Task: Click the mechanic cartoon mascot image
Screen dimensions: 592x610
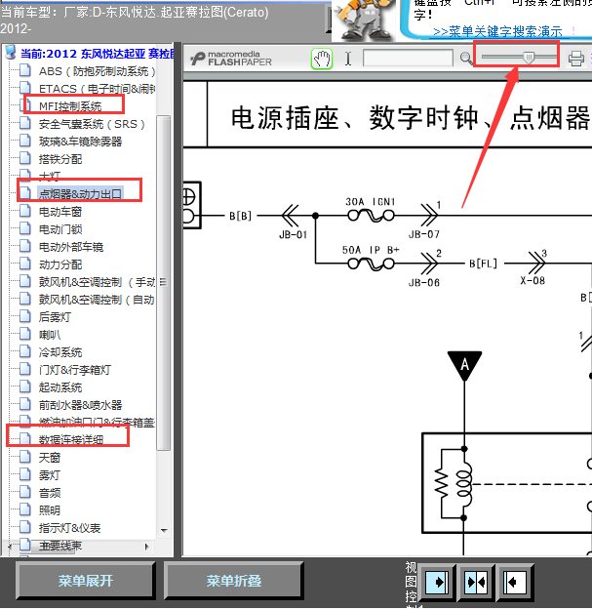Action: click(365, 20)
